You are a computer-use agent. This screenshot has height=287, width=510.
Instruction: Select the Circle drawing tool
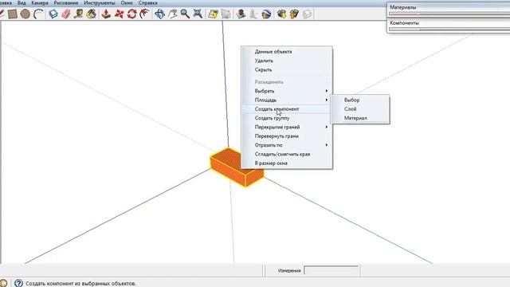coord(25,14)
